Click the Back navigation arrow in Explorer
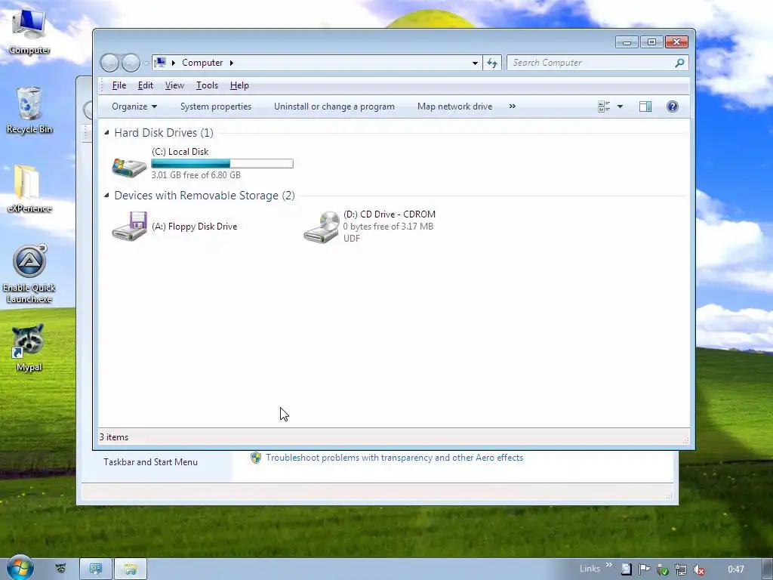773x580 pixels. 109,63
